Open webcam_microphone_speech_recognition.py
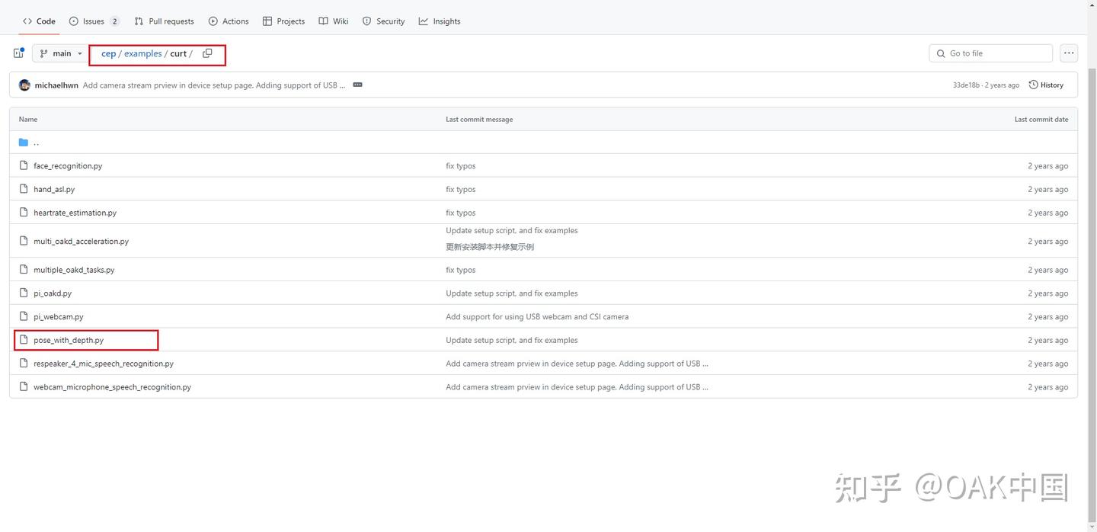1097x532 pixels. [x=112, y=387]
